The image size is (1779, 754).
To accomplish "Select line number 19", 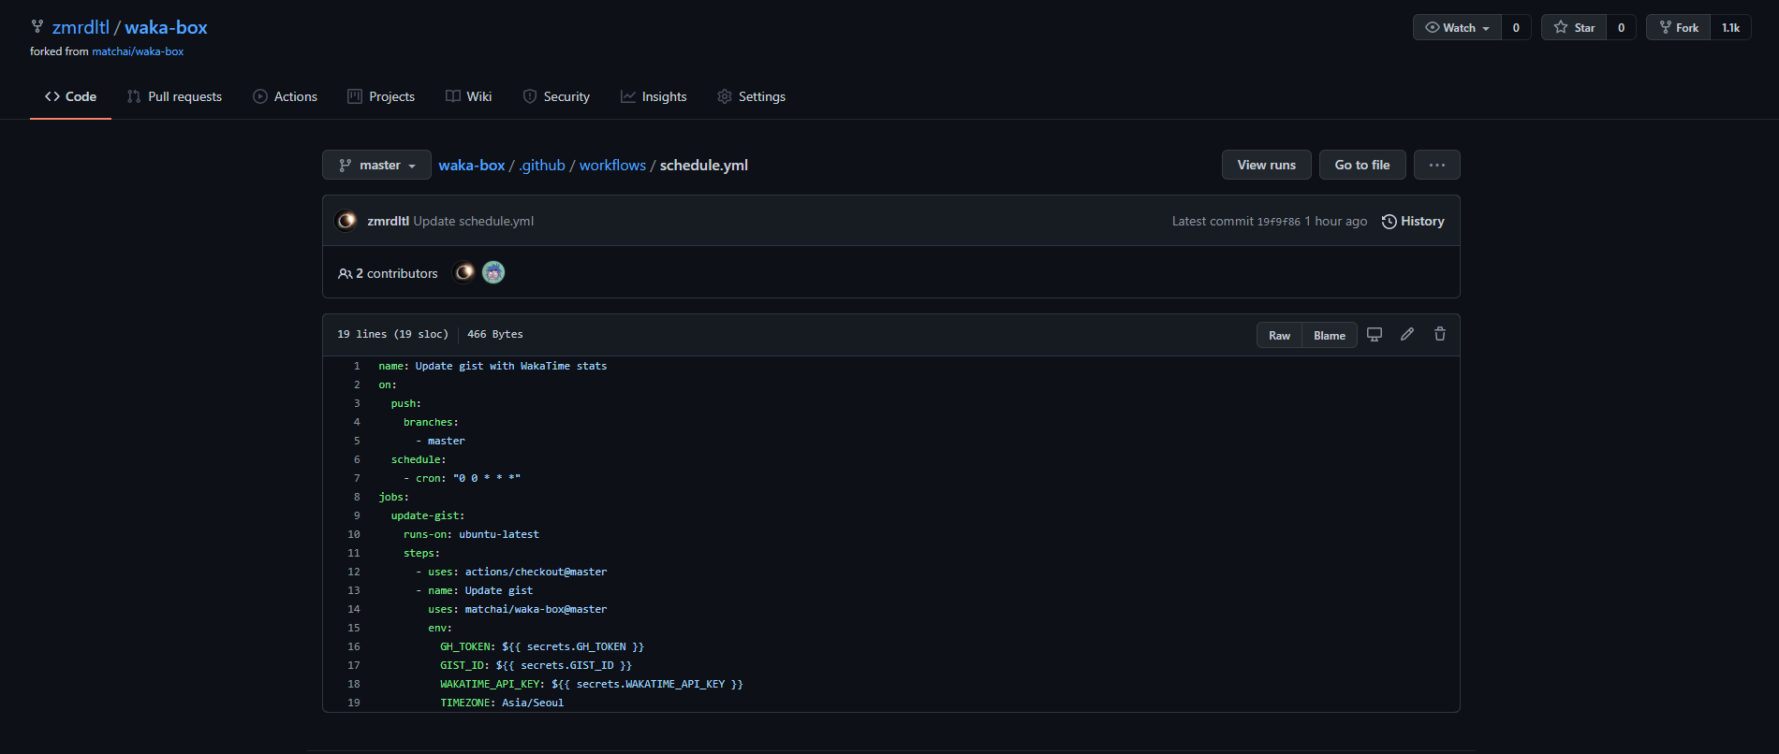I will (354, 703).
